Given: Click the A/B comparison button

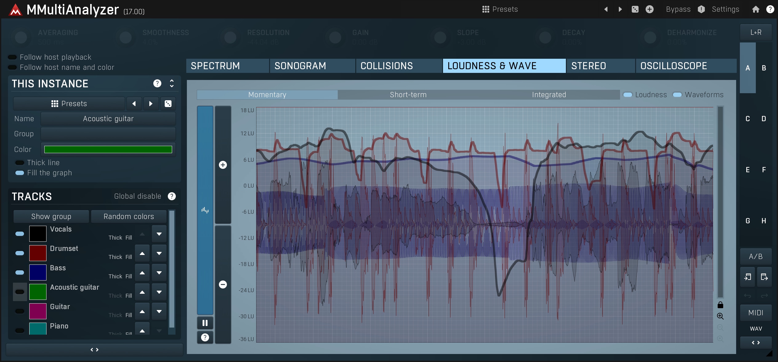Looking at the screenshot, I should pos(756,257).
